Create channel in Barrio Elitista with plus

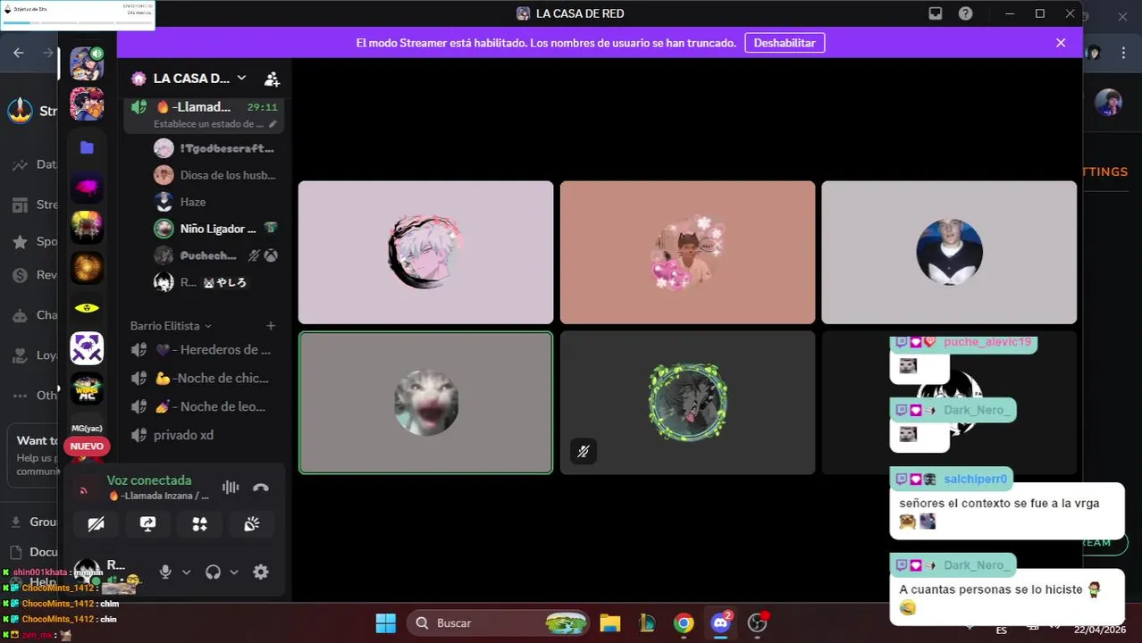[271, 326]
